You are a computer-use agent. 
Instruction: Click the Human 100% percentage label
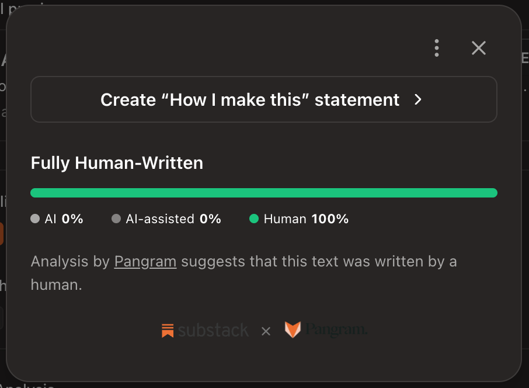pyautogui.click(x=306, y=219)
